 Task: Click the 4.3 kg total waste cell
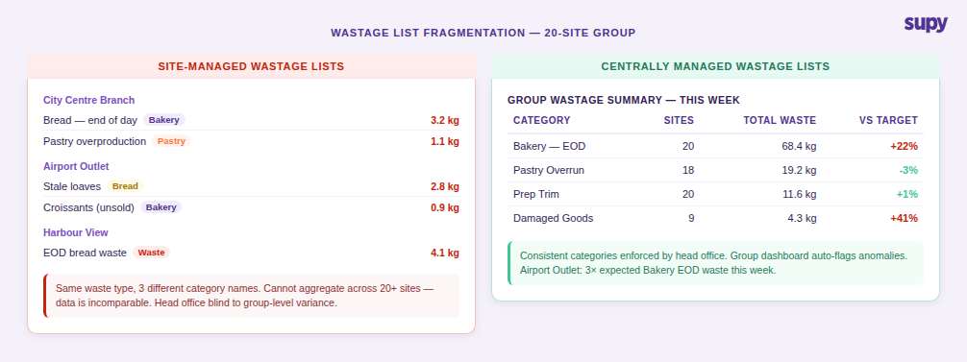(801, 218)
